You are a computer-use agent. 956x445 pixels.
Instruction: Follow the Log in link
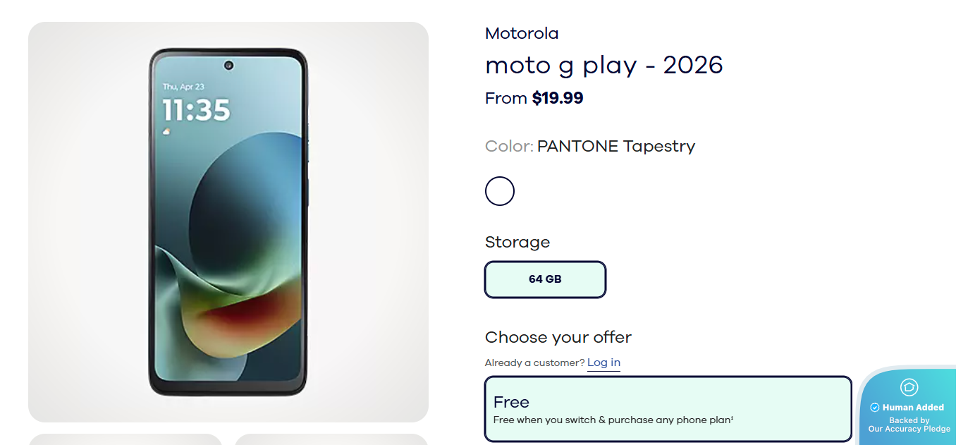pos(603,362)
